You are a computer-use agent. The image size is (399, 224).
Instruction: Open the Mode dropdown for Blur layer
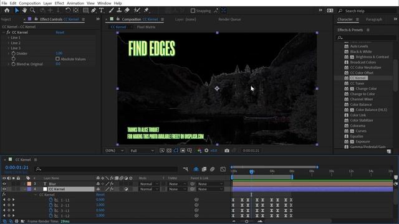click(x=149, y=184)
